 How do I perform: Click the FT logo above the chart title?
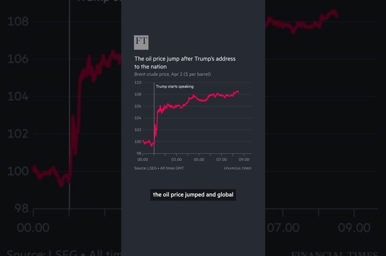click(141, 42)
